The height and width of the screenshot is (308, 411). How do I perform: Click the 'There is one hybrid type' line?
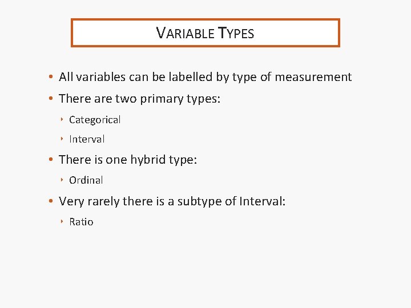coord(128,160)
